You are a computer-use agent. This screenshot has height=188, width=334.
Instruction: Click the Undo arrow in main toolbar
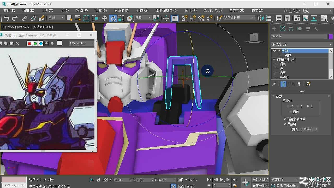7,18
